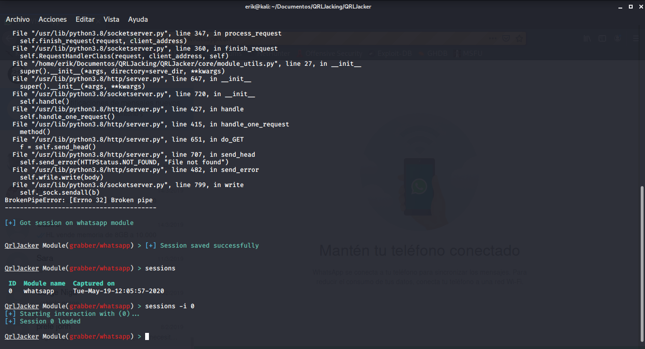The image size is (645, 349).
Task: Click the 'BrokenPipeError: [Errno 32] Broken pipe' line
Action: pos(79,200)
